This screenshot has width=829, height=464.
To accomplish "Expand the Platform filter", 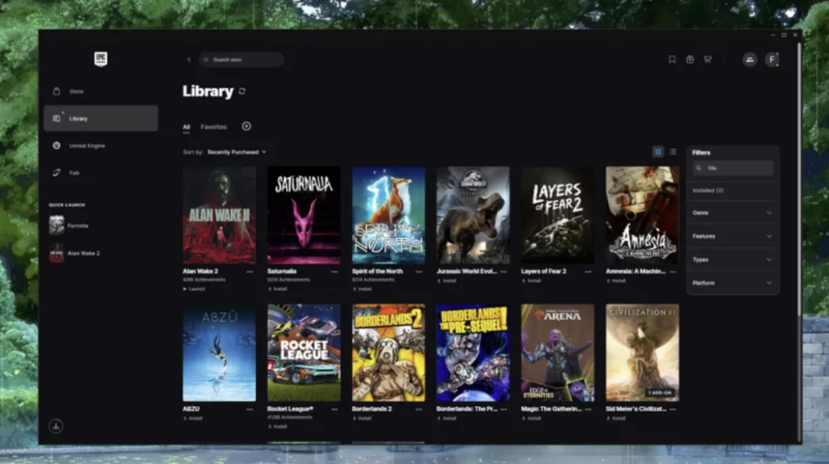I will point(733,283).
